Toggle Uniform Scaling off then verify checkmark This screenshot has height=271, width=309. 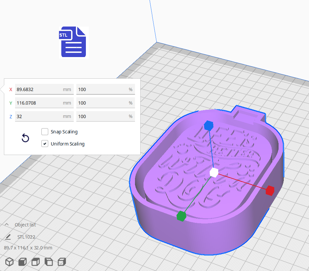click(x=45, y=144)
